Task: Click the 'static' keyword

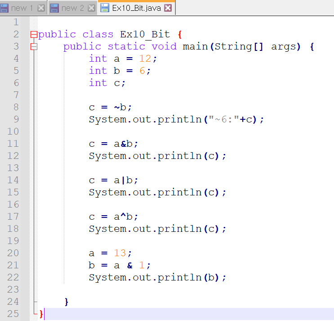Action: pos(126,46)
